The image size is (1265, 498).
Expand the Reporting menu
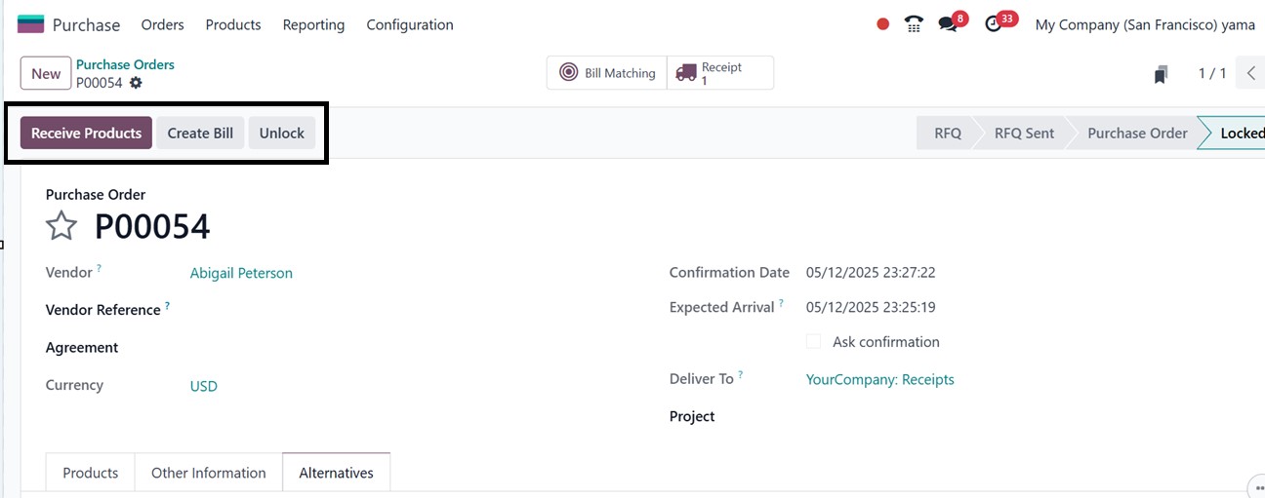(x=313, y=24)
